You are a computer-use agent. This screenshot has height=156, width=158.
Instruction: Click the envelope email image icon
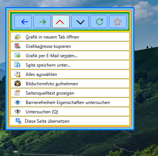tap(18, 55)
